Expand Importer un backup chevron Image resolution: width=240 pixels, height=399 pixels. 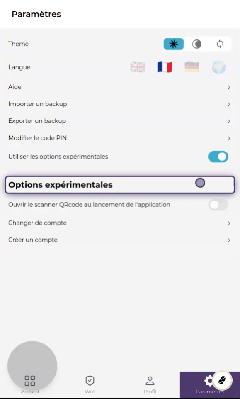[x=229, y=105]
